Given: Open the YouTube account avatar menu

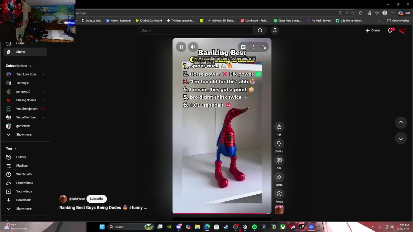Looking at the screenshot, I should (x=402, y=30).
